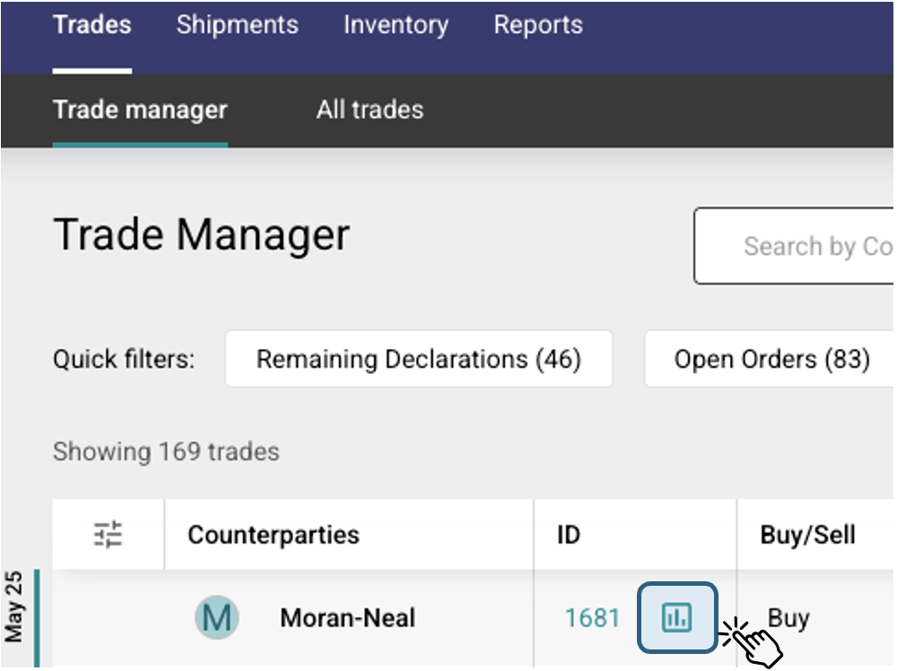Image resolution: width=897 pixels, height=671 pixels.
Task: Click the Trade Manager page heading
Action: [203, 234]
